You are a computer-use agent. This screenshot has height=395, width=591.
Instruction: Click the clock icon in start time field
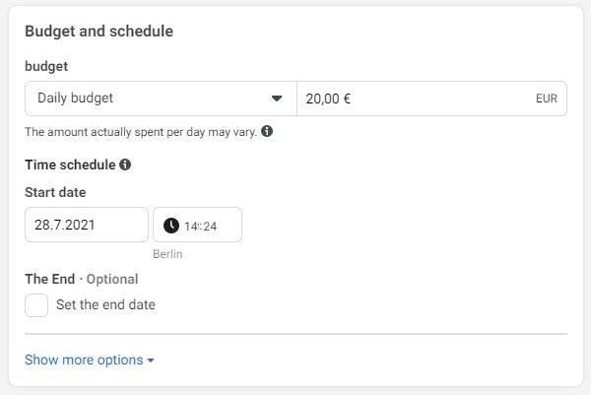(171, 226)
